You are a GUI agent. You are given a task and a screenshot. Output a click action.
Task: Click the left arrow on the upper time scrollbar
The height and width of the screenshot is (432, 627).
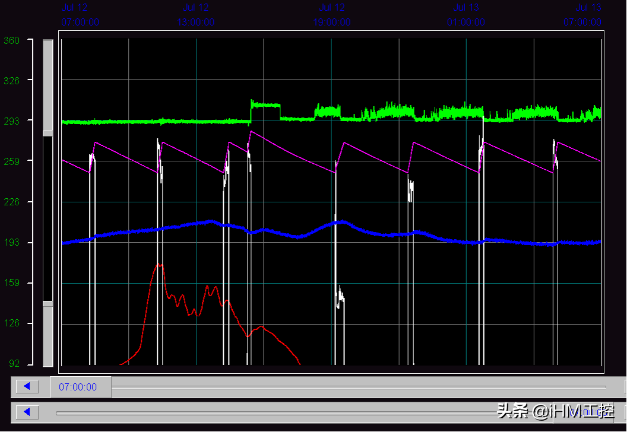click(27, 387)
